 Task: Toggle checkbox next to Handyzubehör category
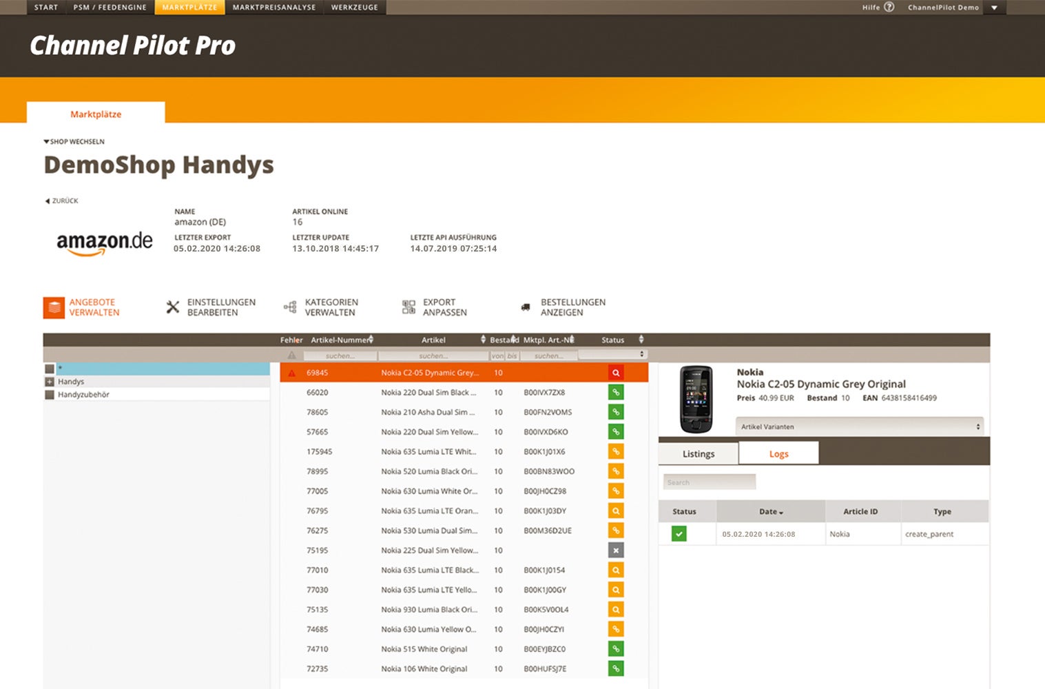(x=50, y=395)
